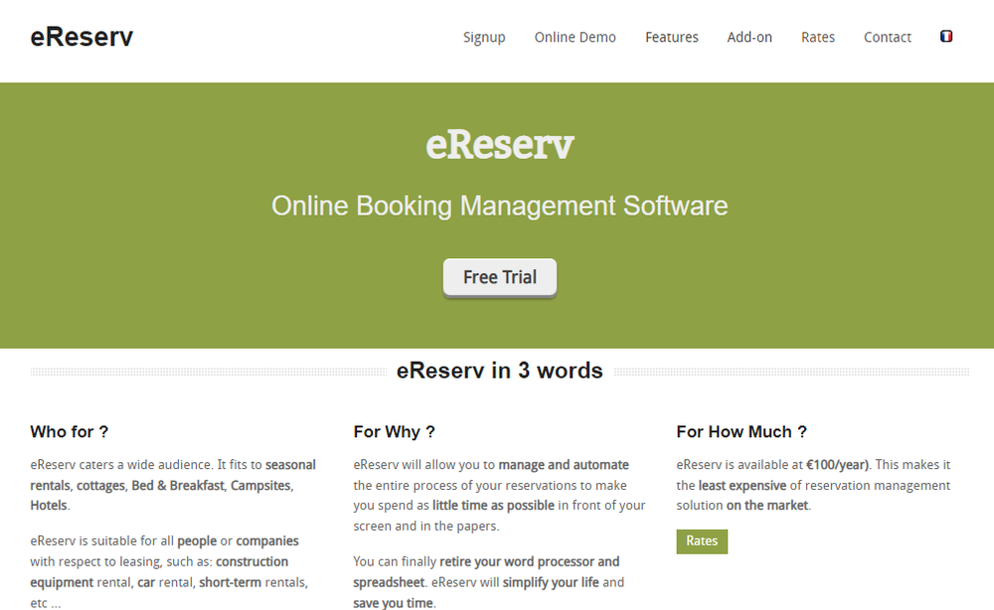Click the 'For How Much ?' heading
The image size is (994, 610).
742,432
